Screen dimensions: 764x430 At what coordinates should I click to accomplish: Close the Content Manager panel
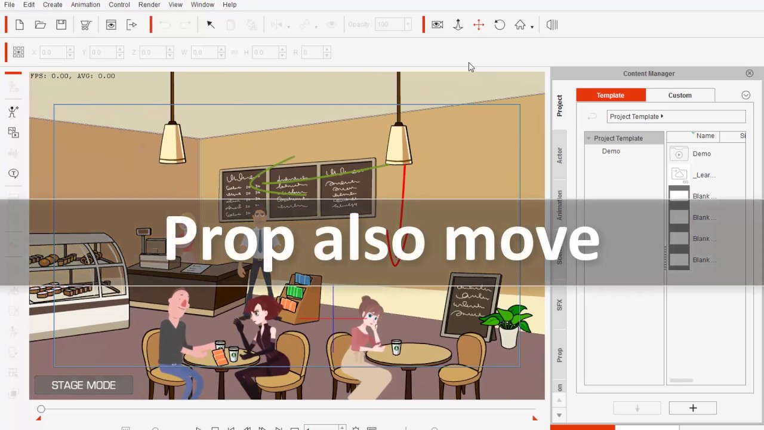[x=749, y=73]
